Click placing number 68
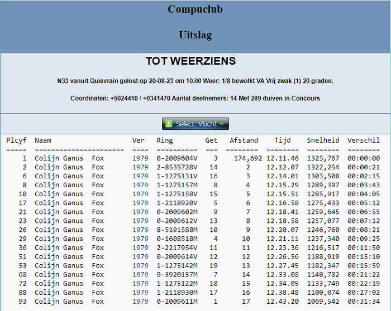This screenshot has width=391, height=311. [x=22, y=275]
